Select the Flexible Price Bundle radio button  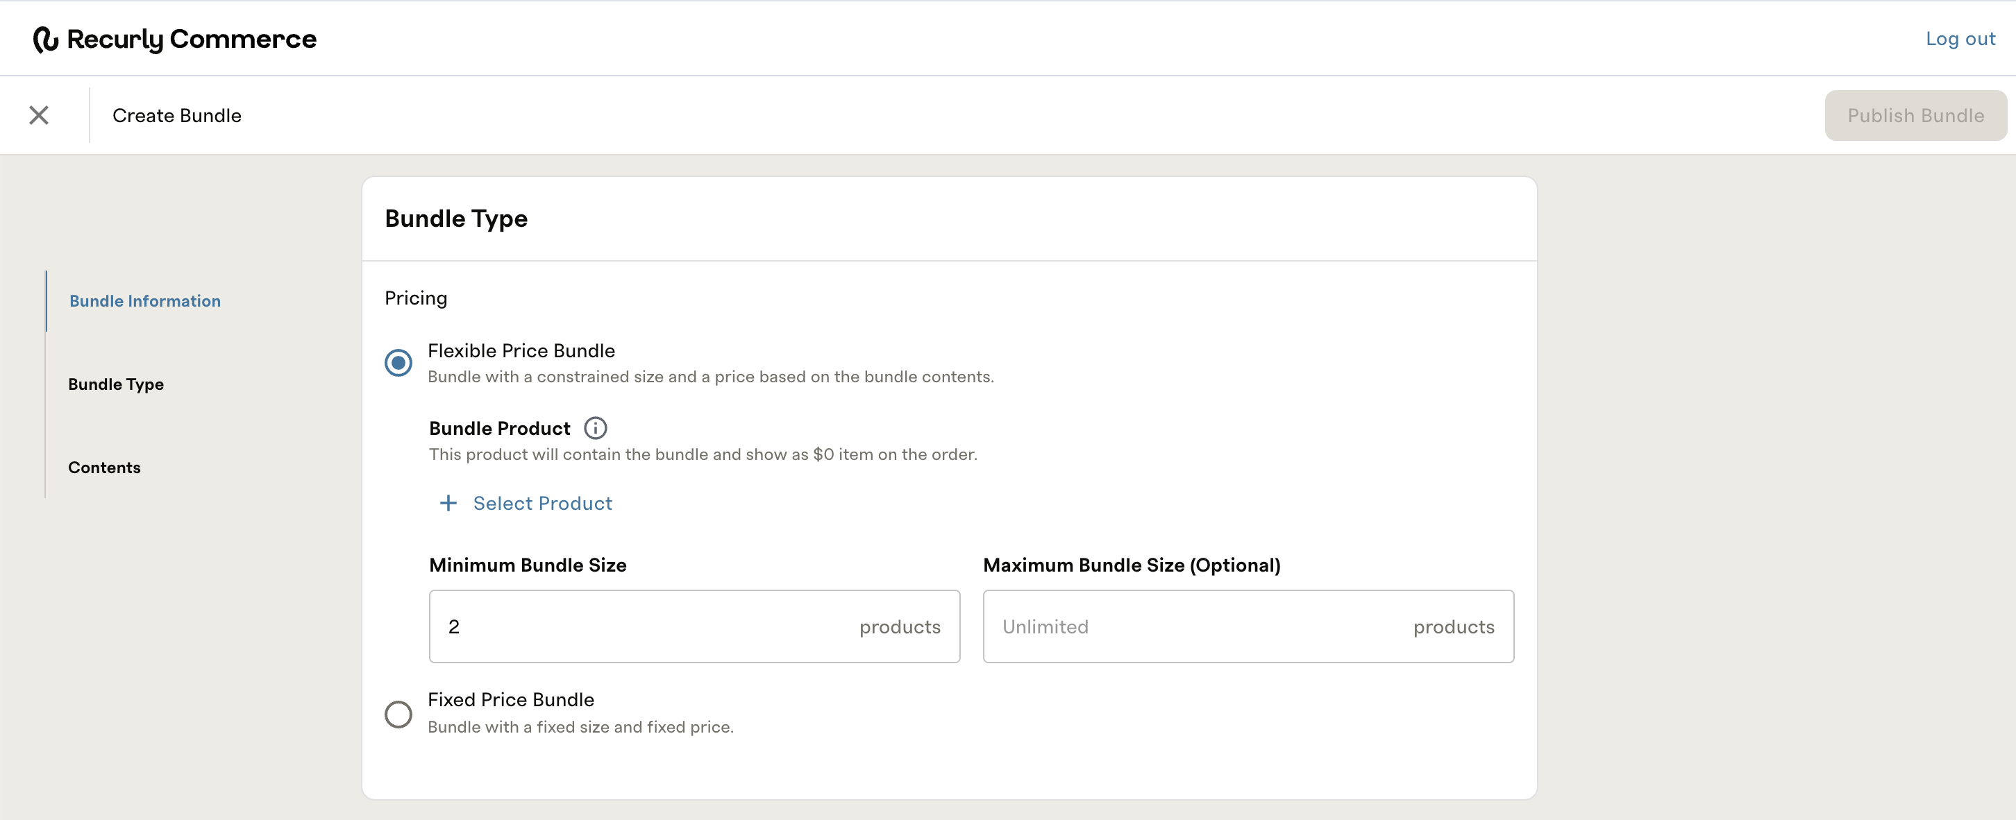point(398,362)
